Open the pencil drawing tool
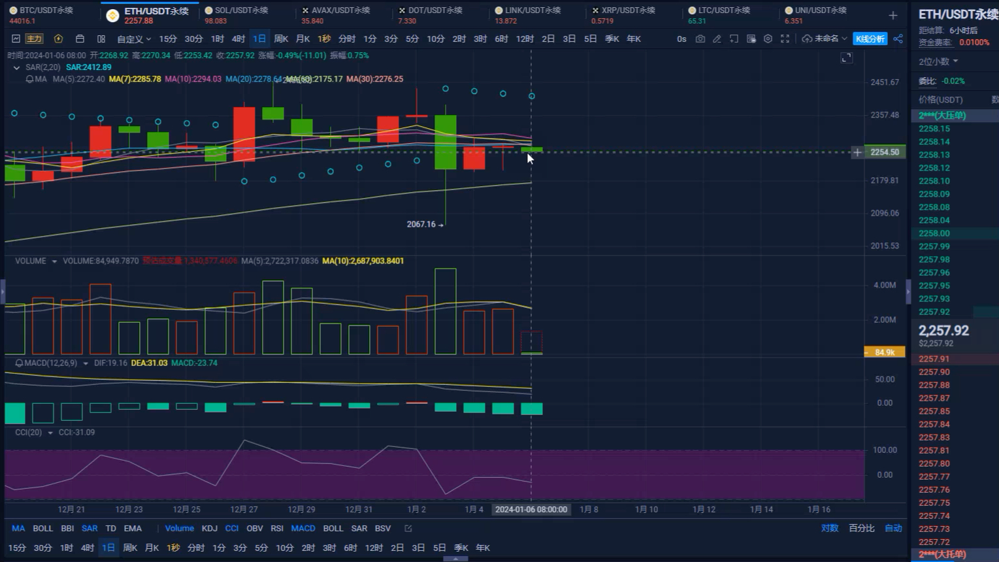 click(717, 39)
